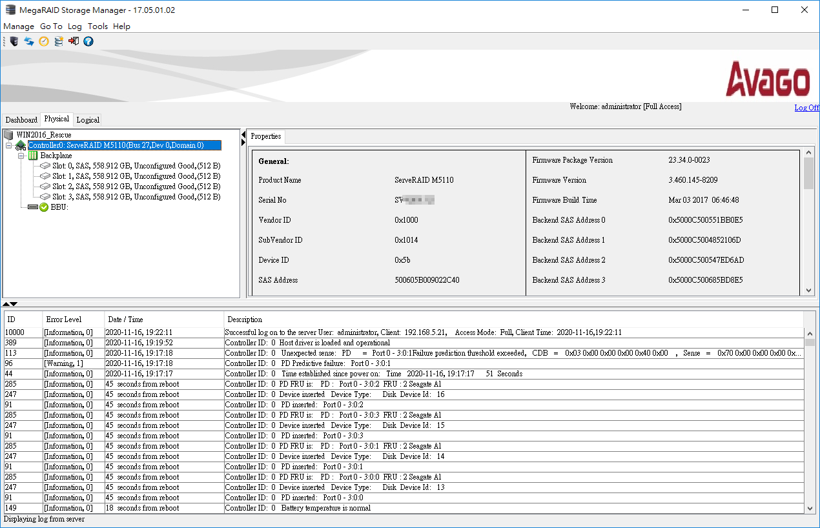Open help using the question mark icon
Screen dimensions: 820x528
(x=88, y=41)
